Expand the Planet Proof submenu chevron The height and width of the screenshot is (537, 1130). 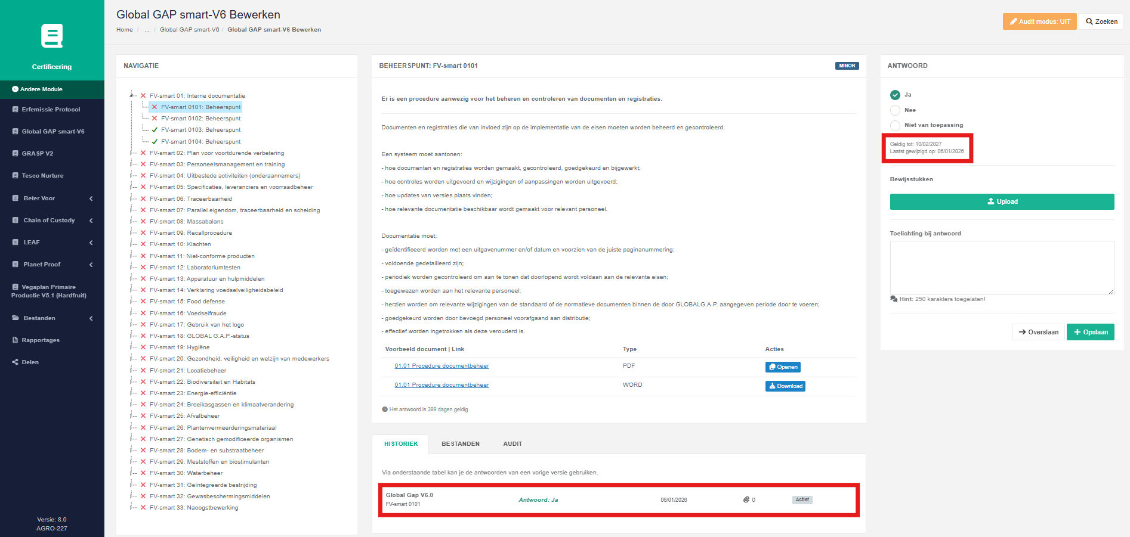(91, 265)
